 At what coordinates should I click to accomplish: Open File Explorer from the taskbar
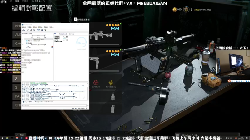point(7,138)
